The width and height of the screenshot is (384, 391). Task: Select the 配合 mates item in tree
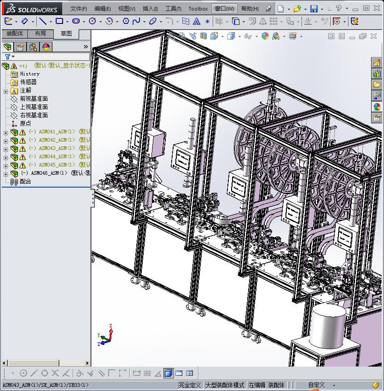pos(25,182)
